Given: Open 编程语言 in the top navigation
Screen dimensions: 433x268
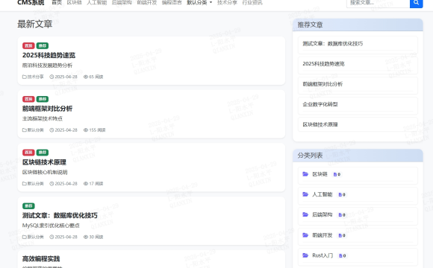Looking at the screenshot, I should pos(172,2).
